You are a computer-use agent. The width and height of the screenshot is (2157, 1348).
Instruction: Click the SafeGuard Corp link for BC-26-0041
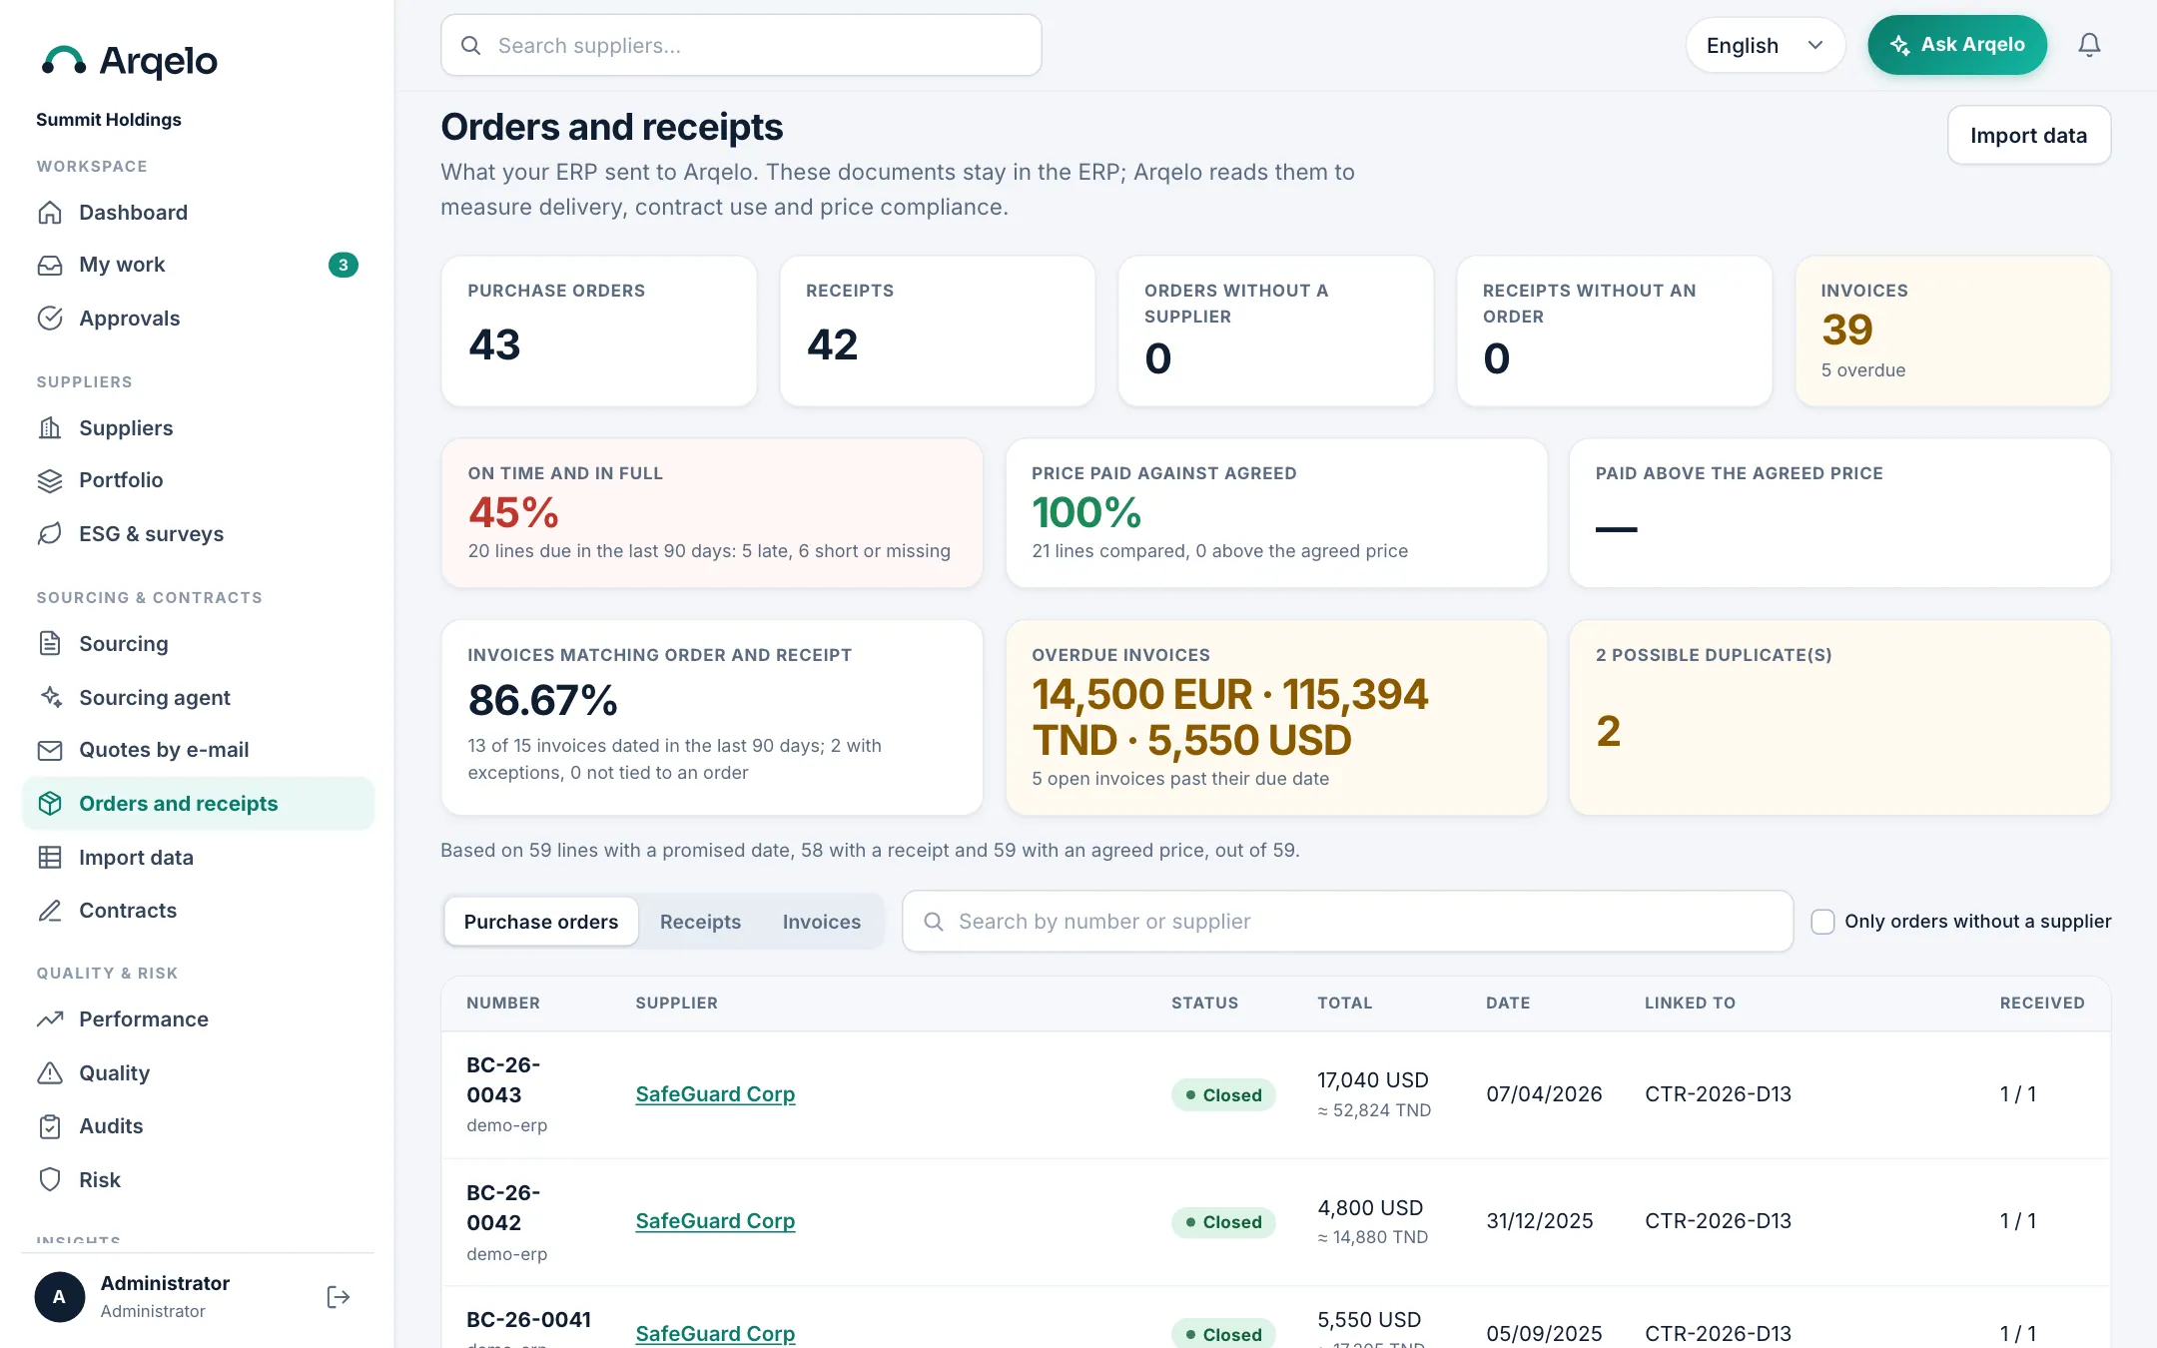715,1334
